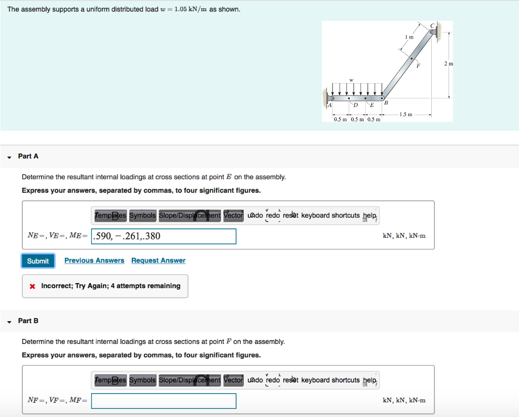
Task: Open Templates in the Part A equation toolbar
Action: coord(110,215)
